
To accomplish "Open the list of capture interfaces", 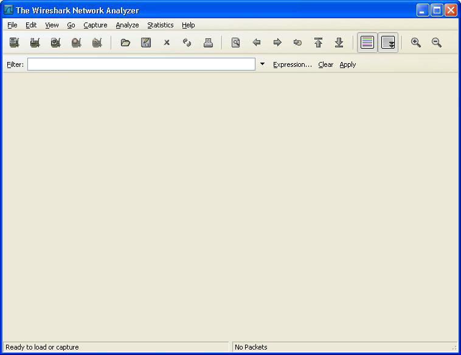I will pyautogui.click(x=14, y=43).
